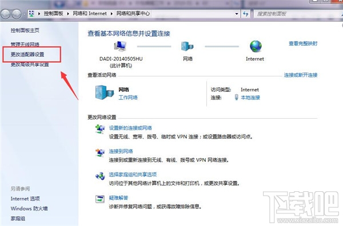Click the DADI-20140505HU computer icon
The width and height of the screenshot is (343, 226).
(x=120, y=46)
